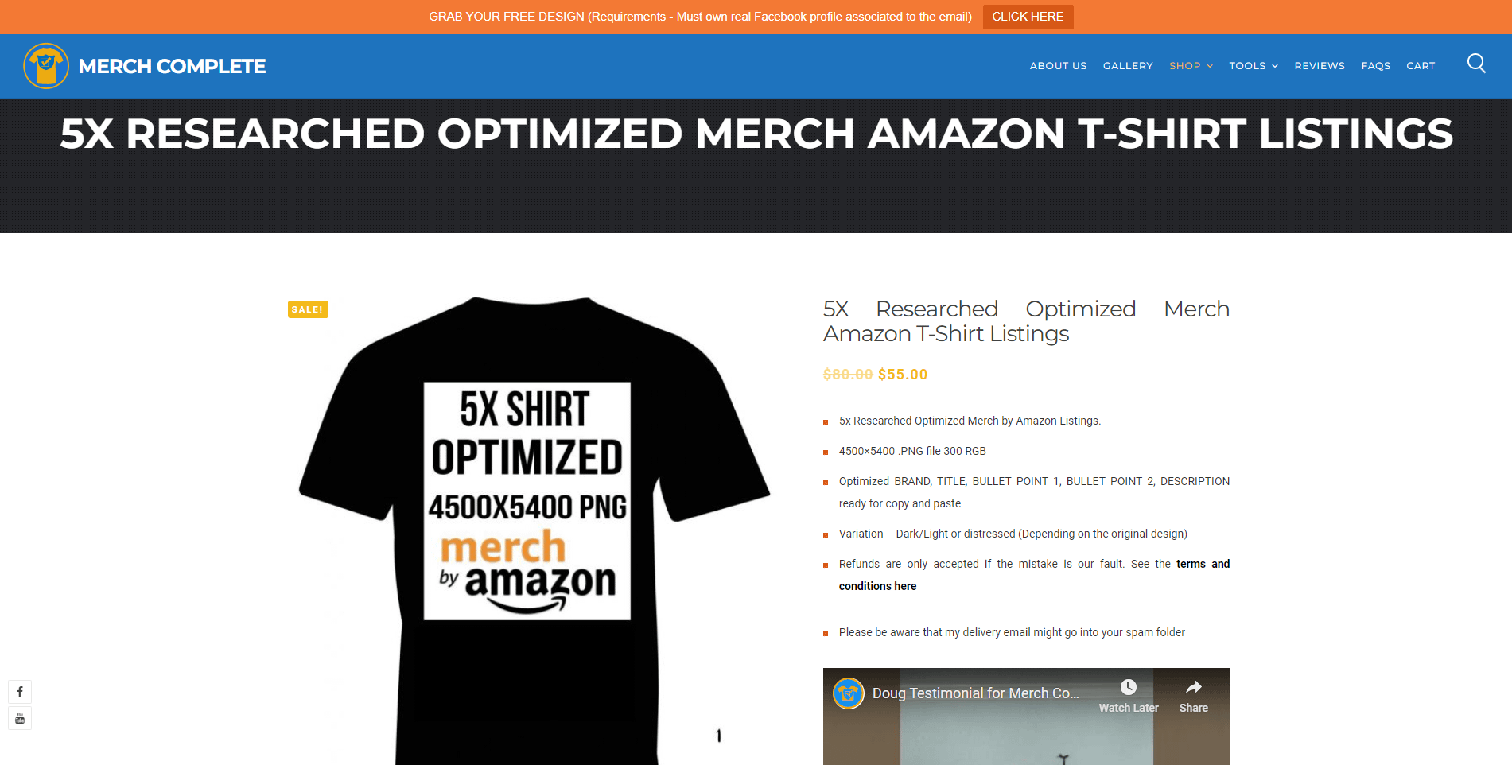Click the SALE! badge on product
The height and width of the screenshot is (765, 1512).
pyautogui.click(x=308, y=309)
